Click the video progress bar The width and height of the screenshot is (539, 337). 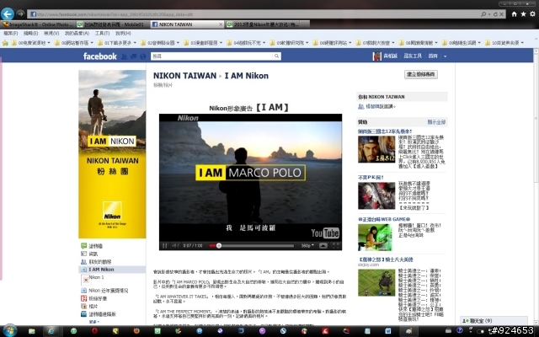[x=251, y=246]
